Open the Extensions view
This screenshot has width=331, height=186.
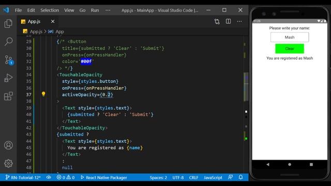coord(8,96)
